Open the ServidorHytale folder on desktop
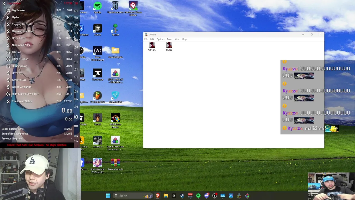Viewport: 355px width, 200px height. click(115, 52)
